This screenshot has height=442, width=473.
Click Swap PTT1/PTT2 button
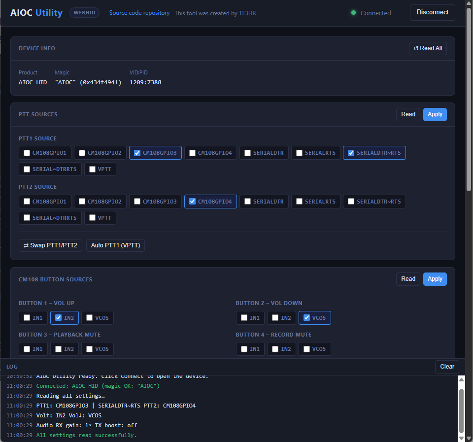[50, 245]
